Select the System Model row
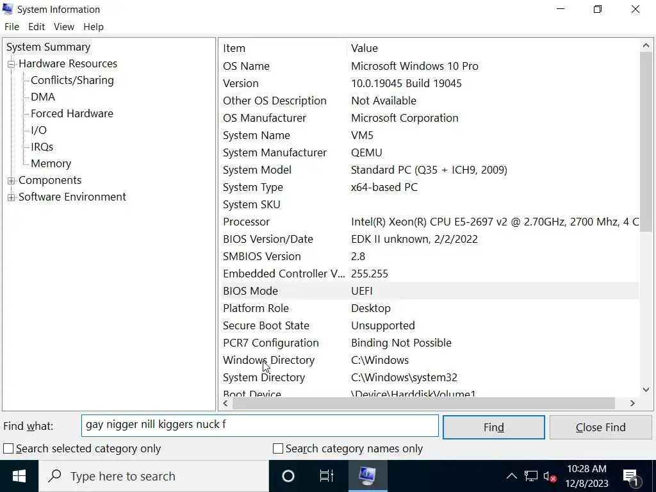The height and width of the screenshot is (492, 656). (430, 170)
